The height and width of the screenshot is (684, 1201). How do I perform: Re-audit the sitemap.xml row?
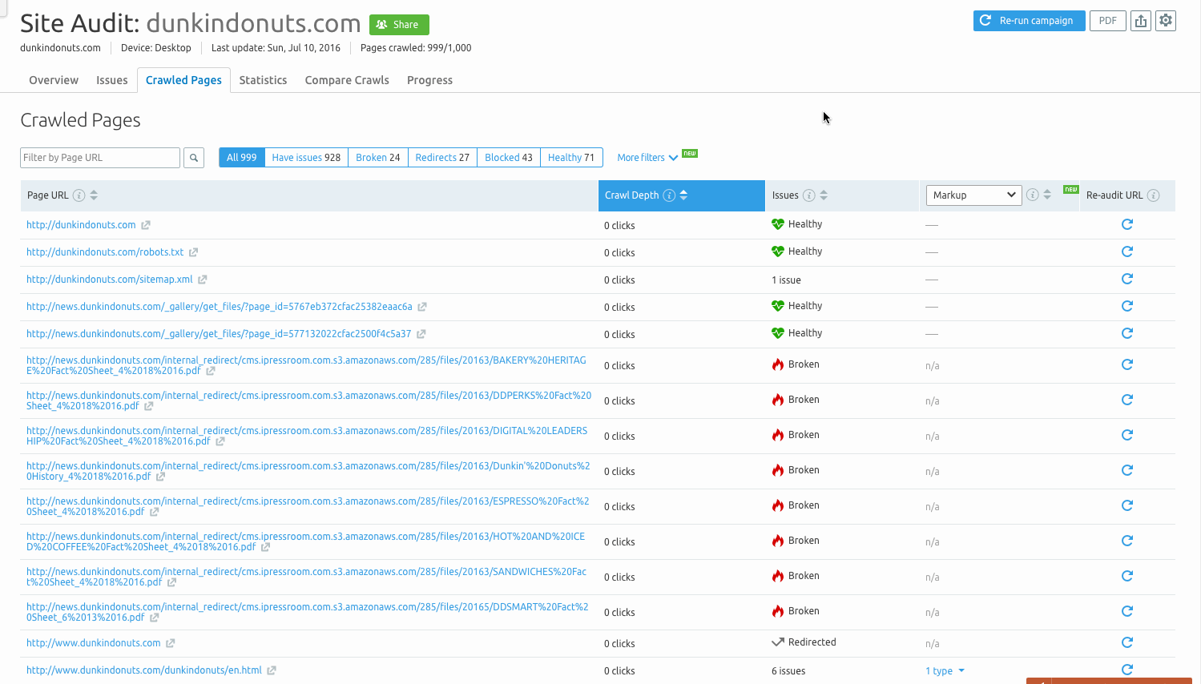coord(1127,279)
